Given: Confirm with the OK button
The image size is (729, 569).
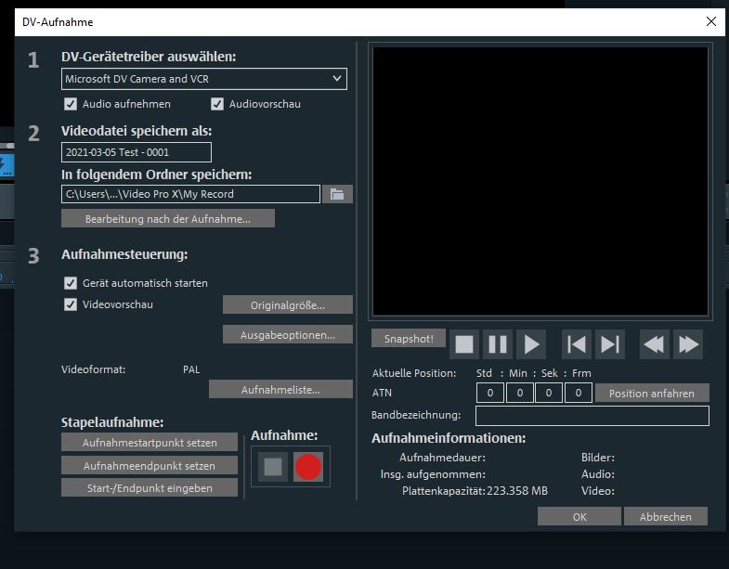Looking at the screenshot, I should (x=579, y=516).
